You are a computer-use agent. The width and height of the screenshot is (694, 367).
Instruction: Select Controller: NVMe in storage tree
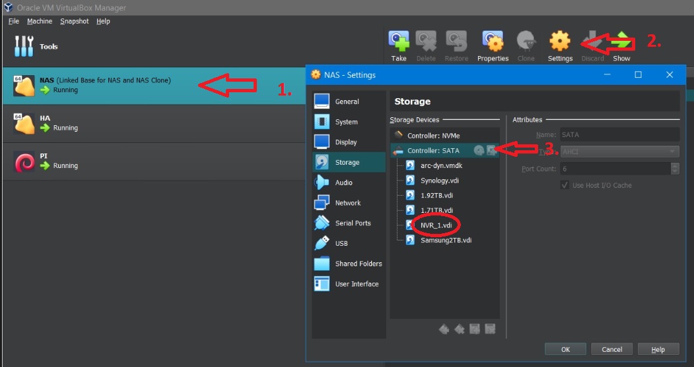pyautogui.click(x=445, y=136)
